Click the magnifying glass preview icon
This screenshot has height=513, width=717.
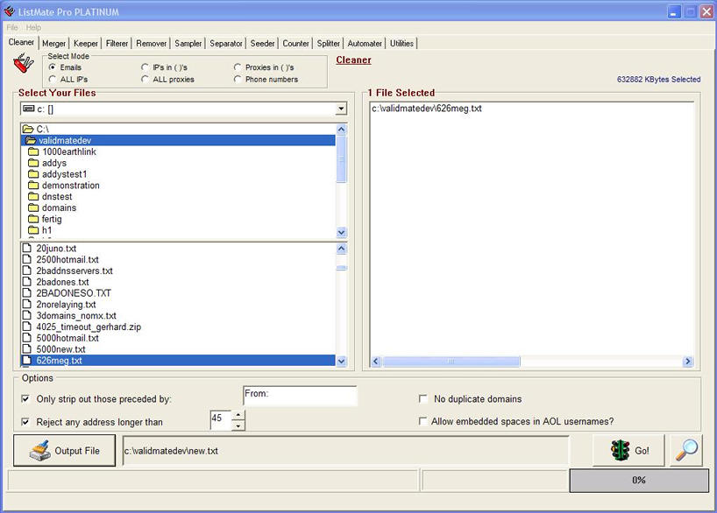click(686, 450)
